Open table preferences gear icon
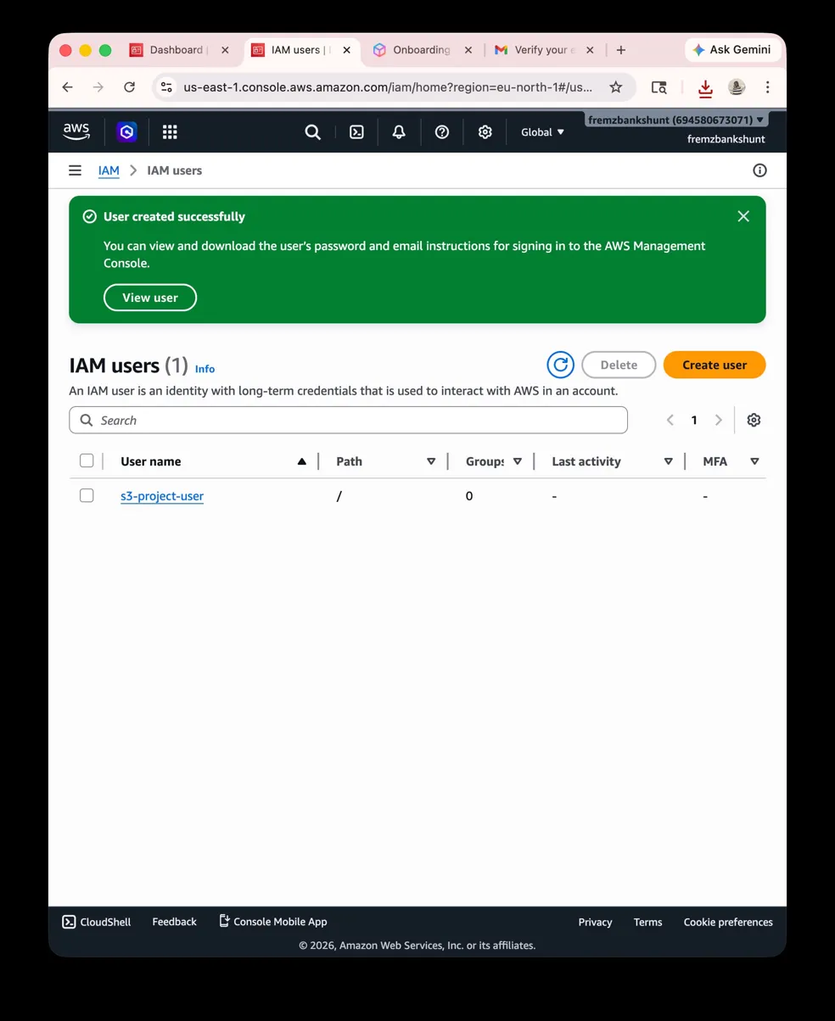 pyautogui.click(x=754, y=420)
